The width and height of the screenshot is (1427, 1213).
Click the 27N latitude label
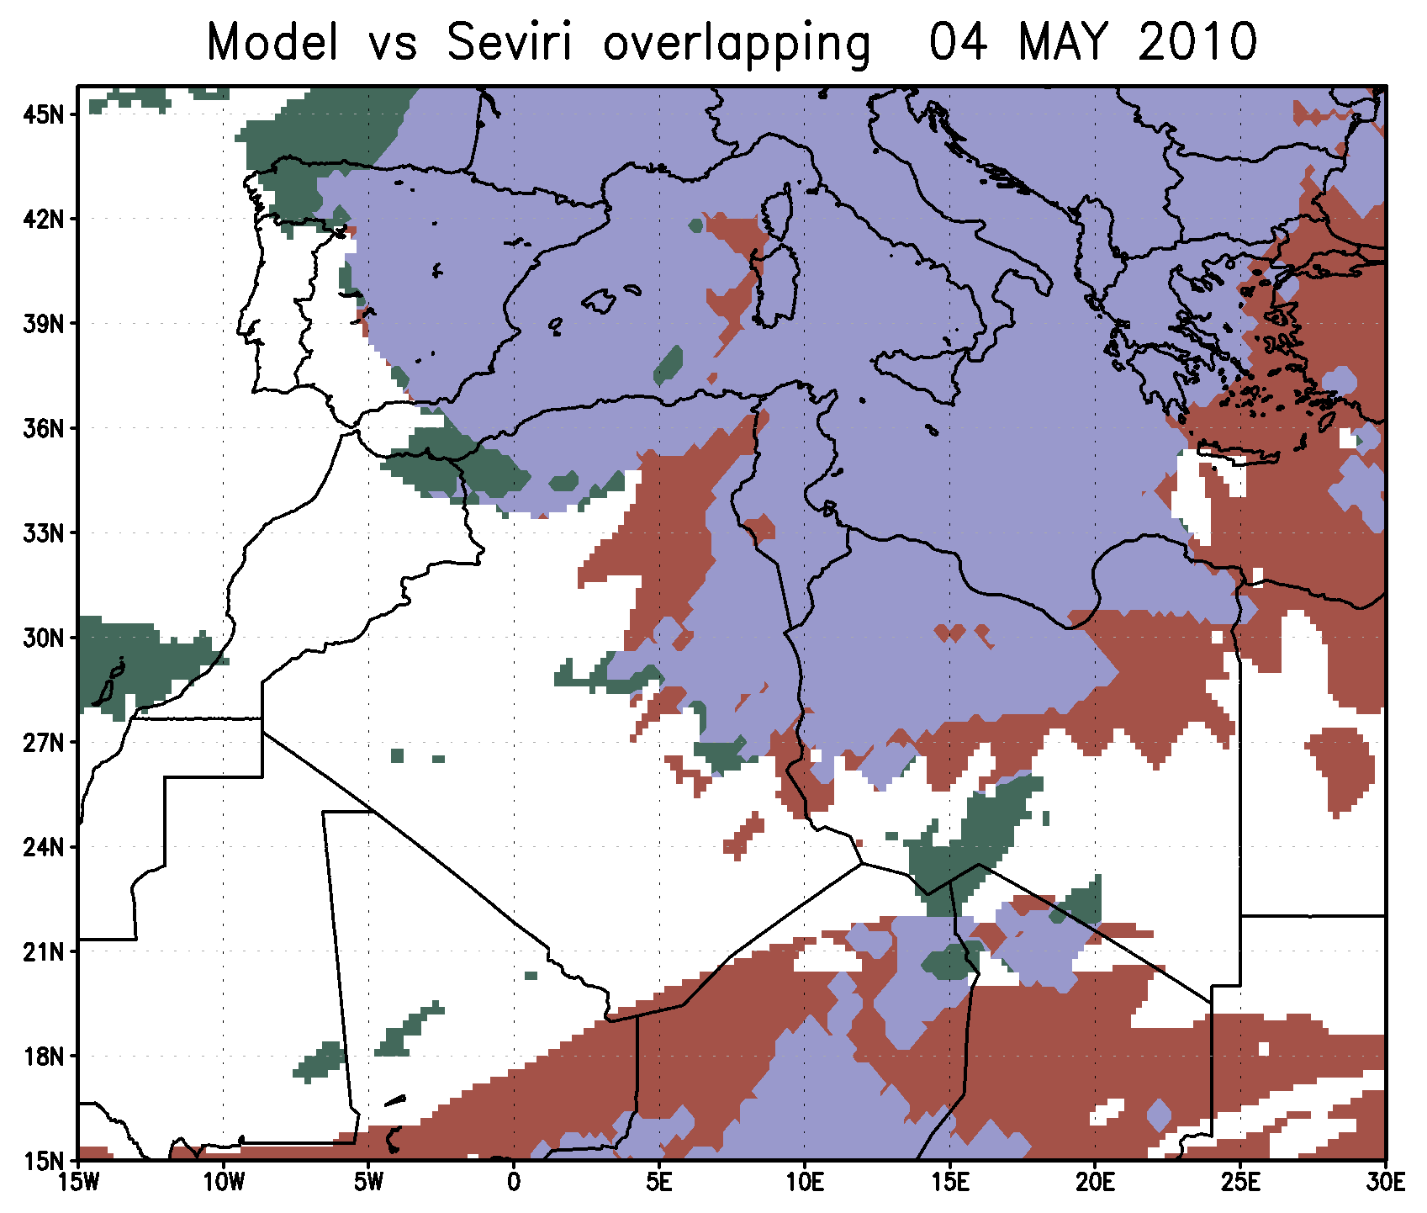click(x=44, y=743)
